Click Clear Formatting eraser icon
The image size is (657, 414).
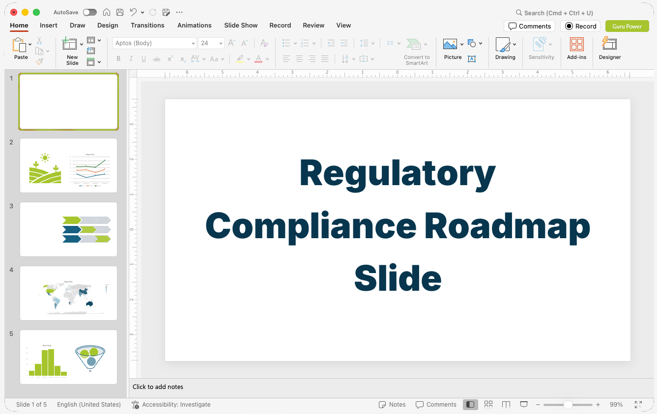coord(264,43)
